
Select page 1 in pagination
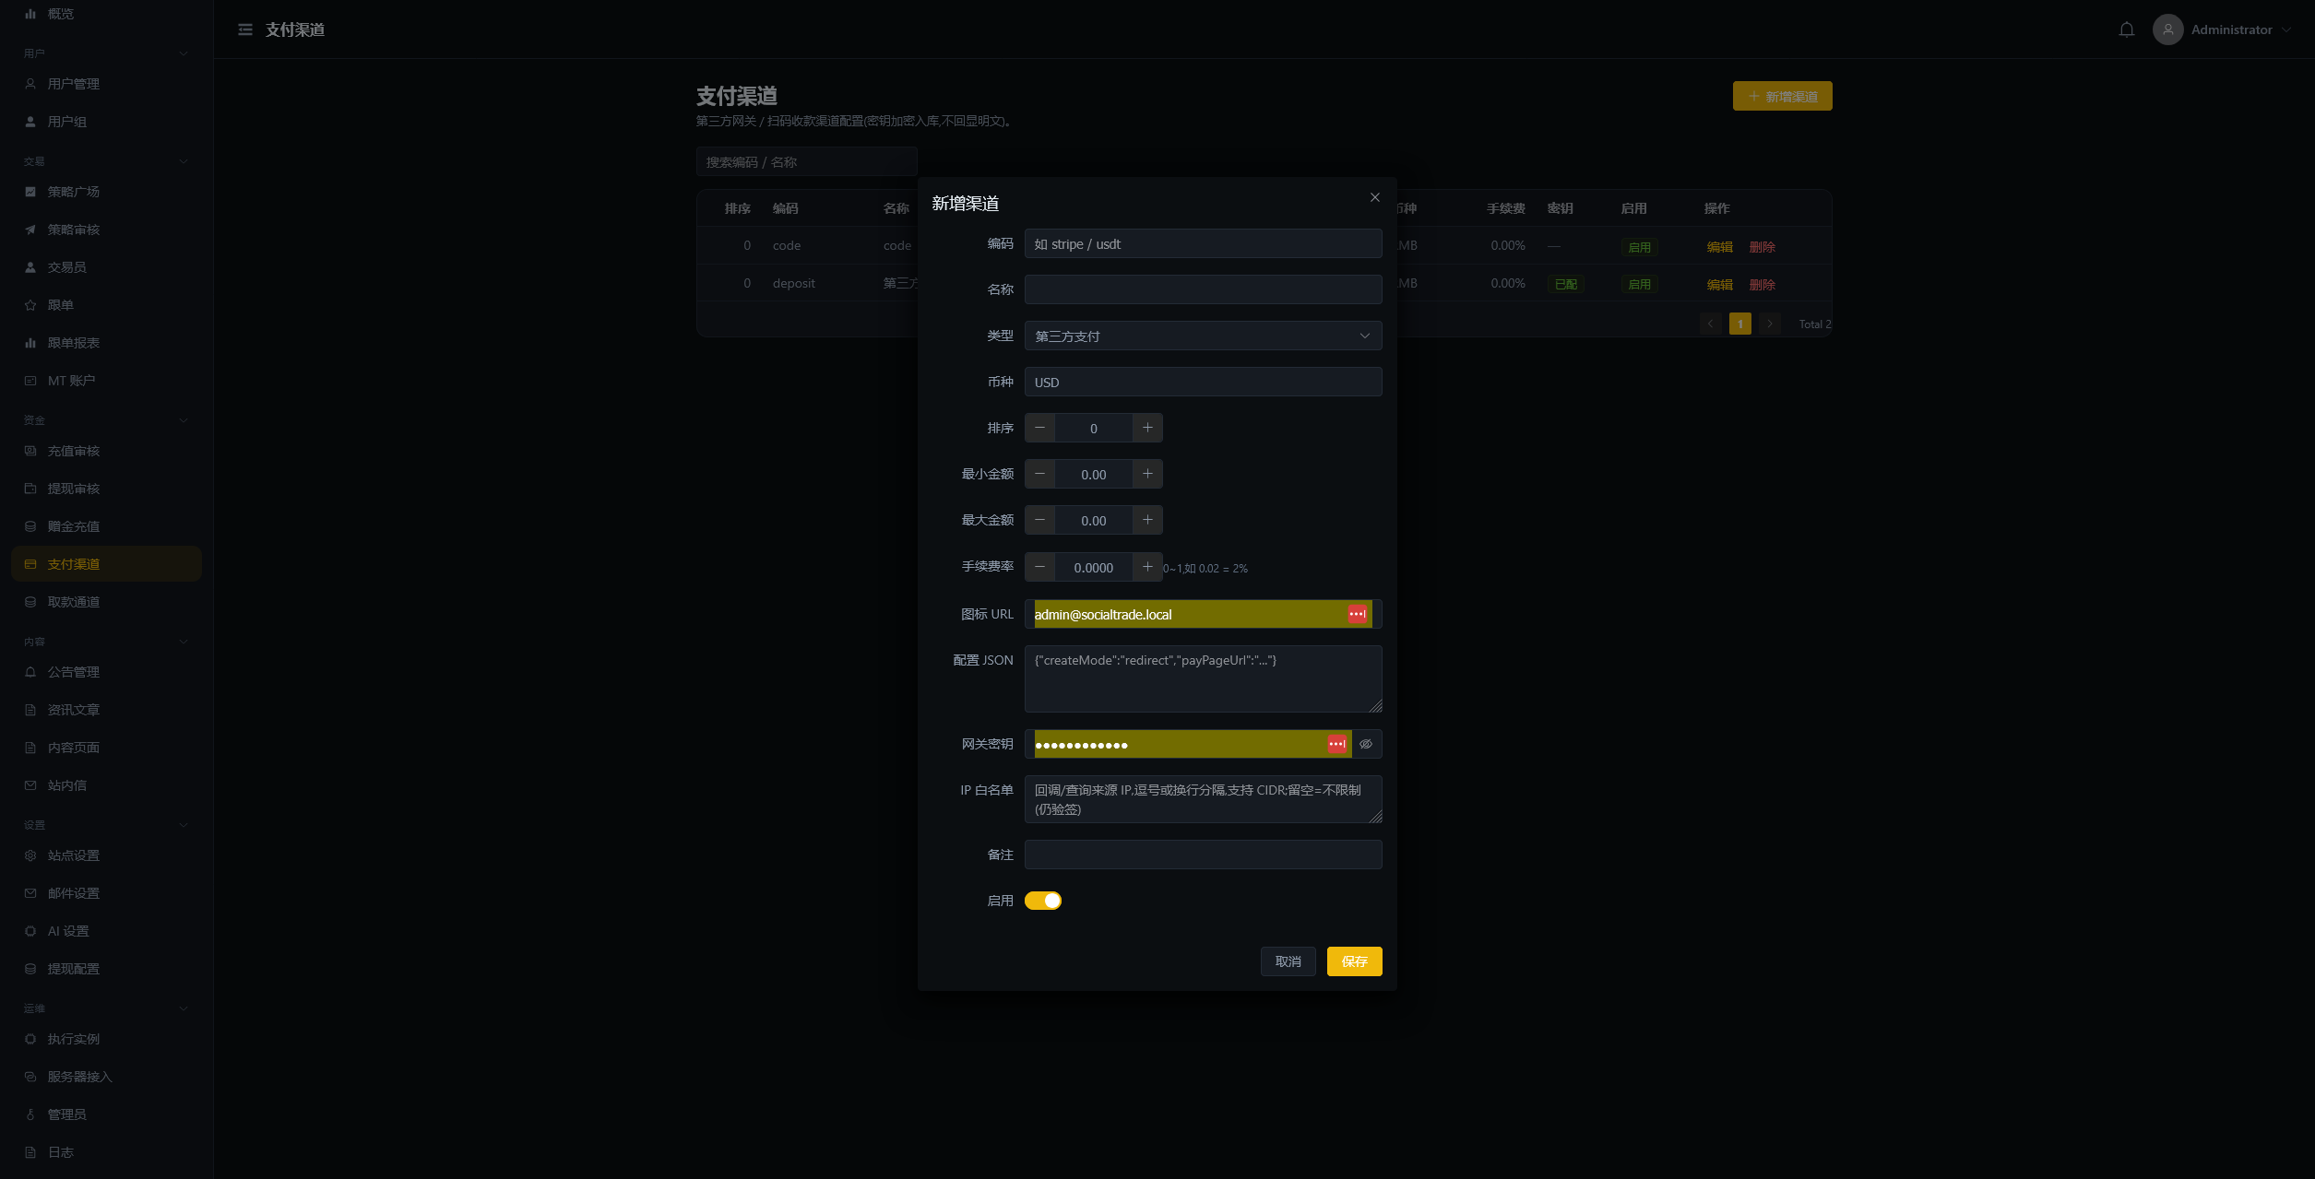[x=1739, y=324]
